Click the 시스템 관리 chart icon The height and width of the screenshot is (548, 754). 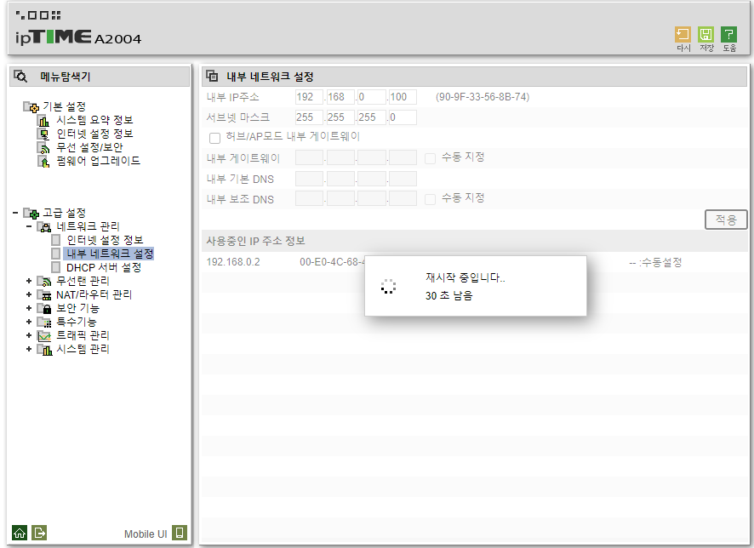pyautogui.click(x=44, y=349)
